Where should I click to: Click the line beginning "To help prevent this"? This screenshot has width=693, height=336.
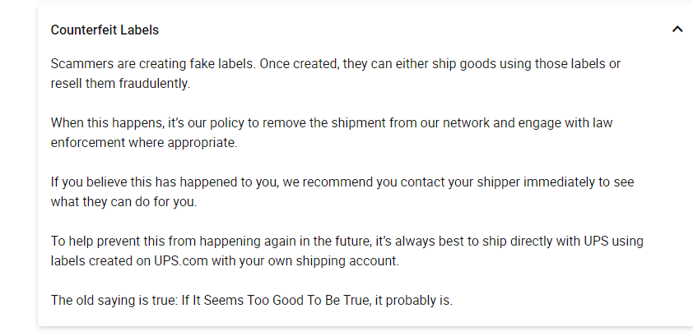click(x=347, y=242)
